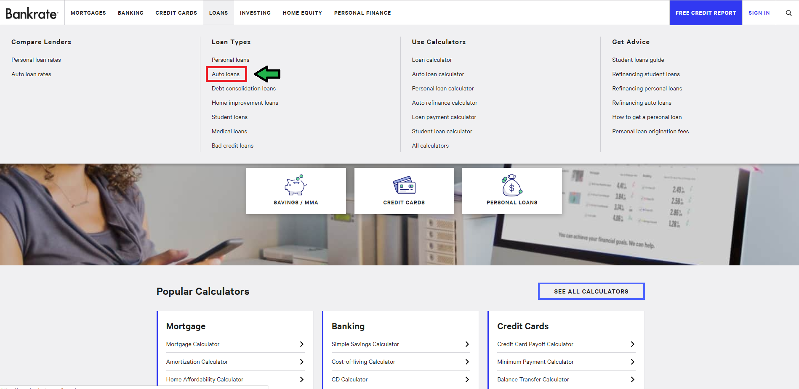Screen dimensions: 799x389
Task: Select the Savings / MMA piggy bank tile
Action: 296,191
